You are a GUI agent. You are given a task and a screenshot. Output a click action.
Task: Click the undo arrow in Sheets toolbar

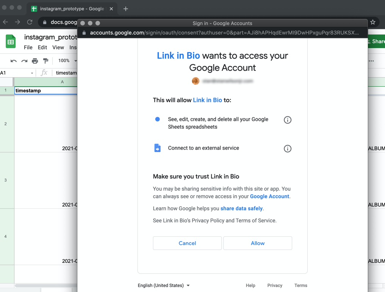point(14,61)
